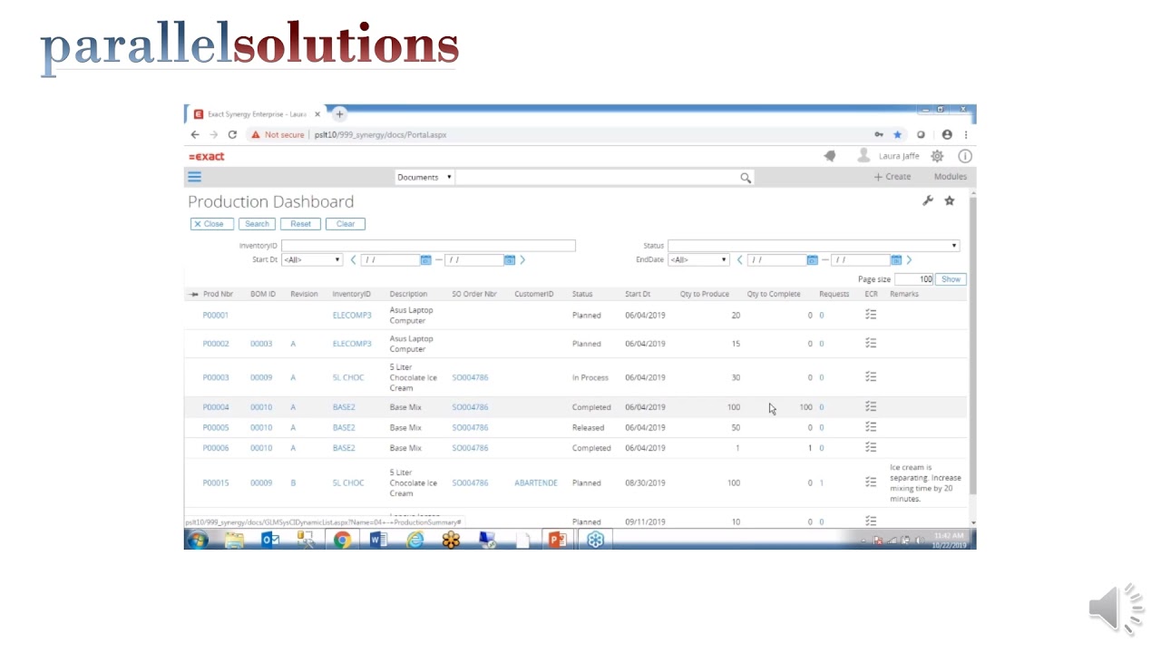
Task: Click the page vertical scrollbar
Action: tap(973, 345)
